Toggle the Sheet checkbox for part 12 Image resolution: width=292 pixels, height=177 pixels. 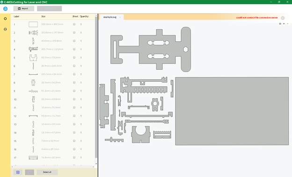[x=74, y=116]
